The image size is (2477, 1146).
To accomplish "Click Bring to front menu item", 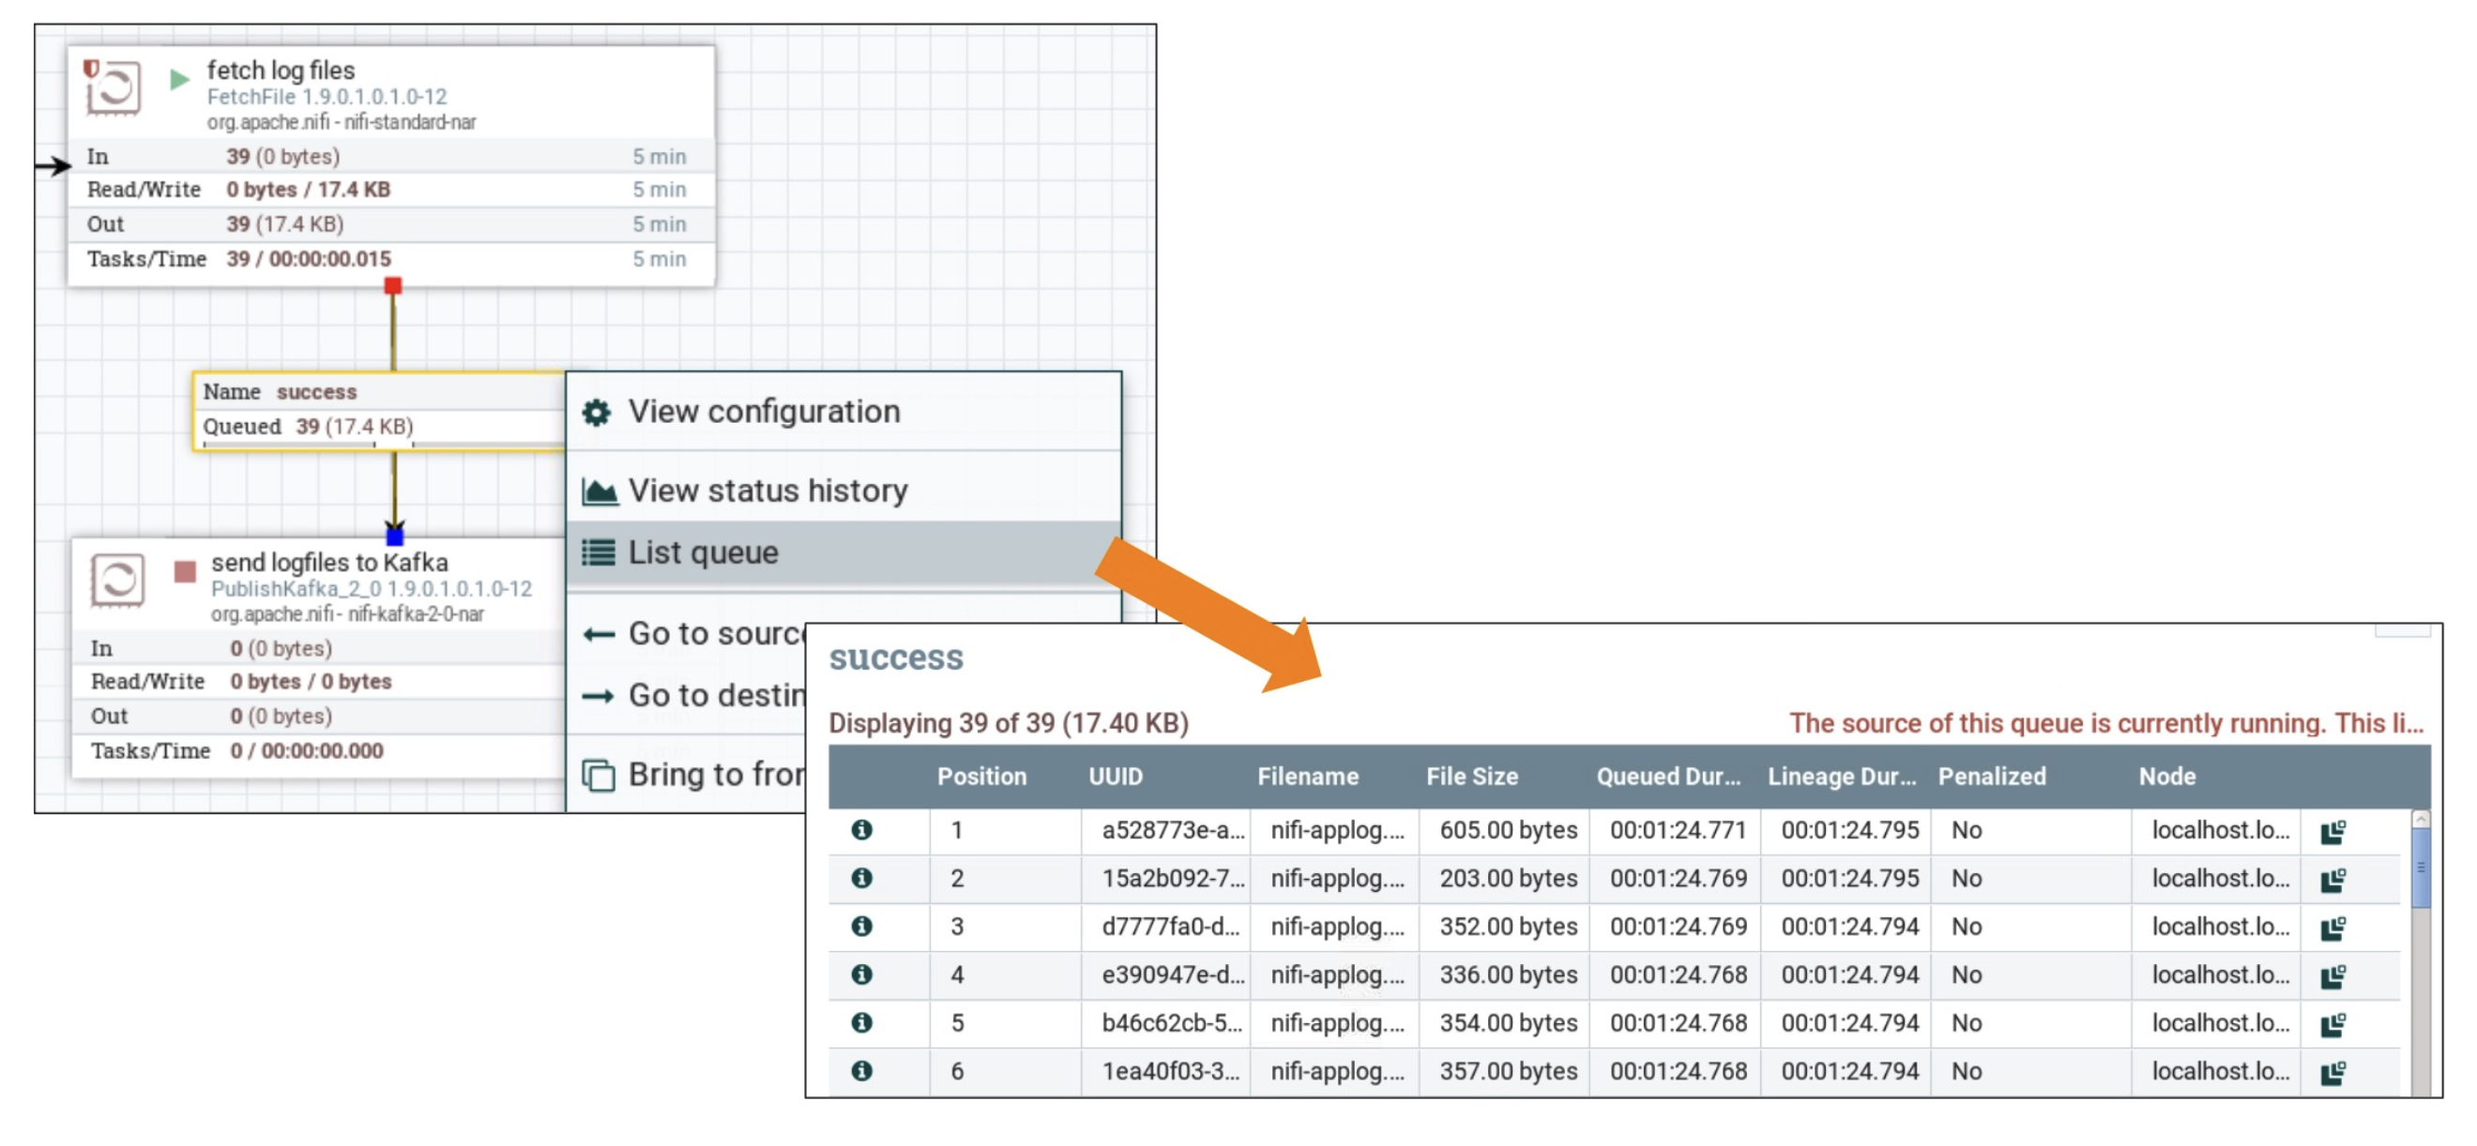I will [x=713, y=774].
